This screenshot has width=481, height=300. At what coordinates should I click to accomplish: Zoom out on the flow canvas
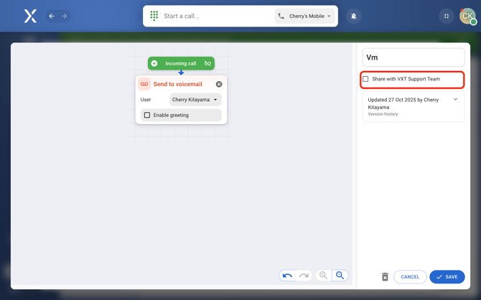340,276
